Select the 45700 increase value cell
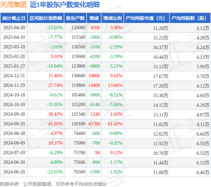 coord(94,124)
